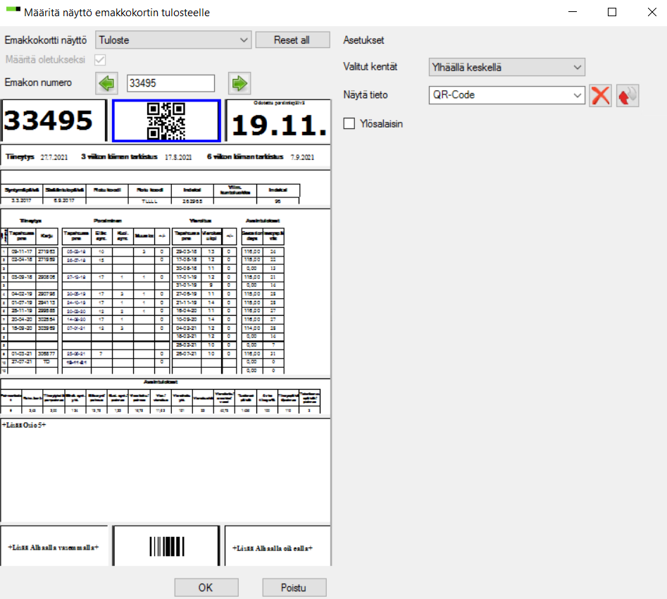Open the Emakkokortti näyttö dropdown
Image resolution: width=667 pixels, height=599 pixels.
pos(173,40)
